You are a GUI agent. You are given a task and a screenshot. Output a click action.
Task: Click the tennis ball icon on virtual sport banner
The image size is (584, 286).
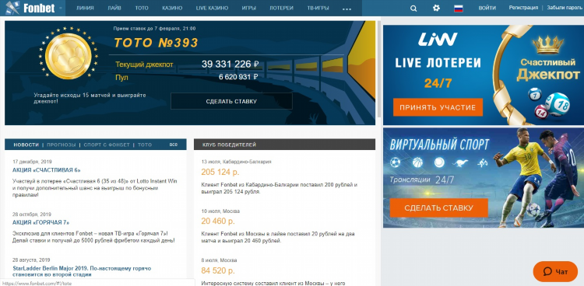click(439, 162)
